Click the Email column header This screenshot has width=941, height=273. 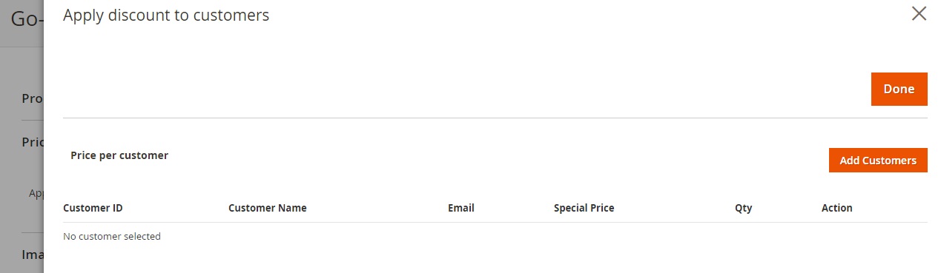(460, 208)
